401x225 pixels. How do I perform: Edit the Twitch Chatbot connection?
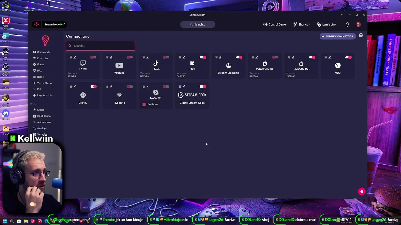[256, 57]
